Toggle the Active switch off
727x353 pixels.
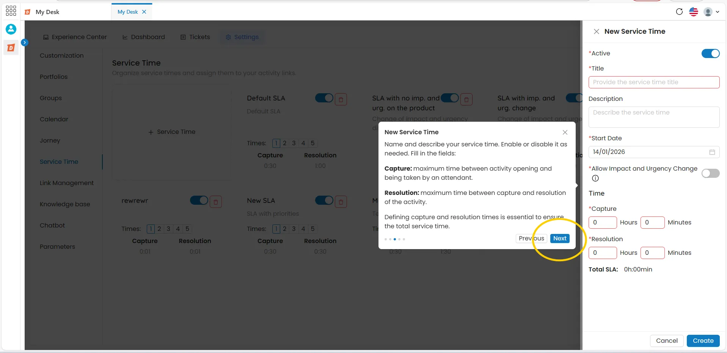(x=710, y=53)
